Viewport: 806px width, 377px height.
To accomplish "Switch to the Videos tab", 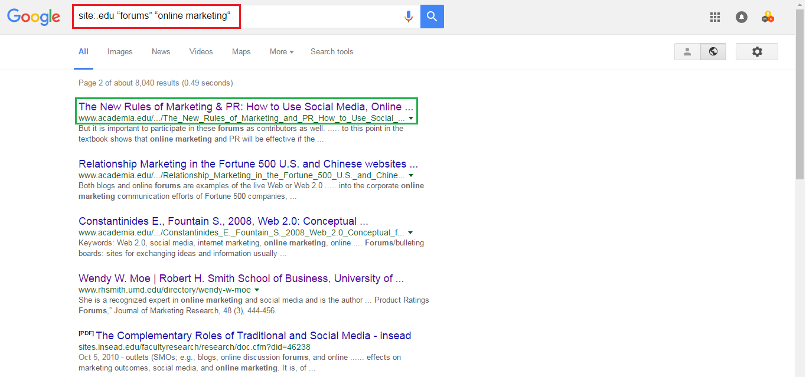I will point(201,52).
